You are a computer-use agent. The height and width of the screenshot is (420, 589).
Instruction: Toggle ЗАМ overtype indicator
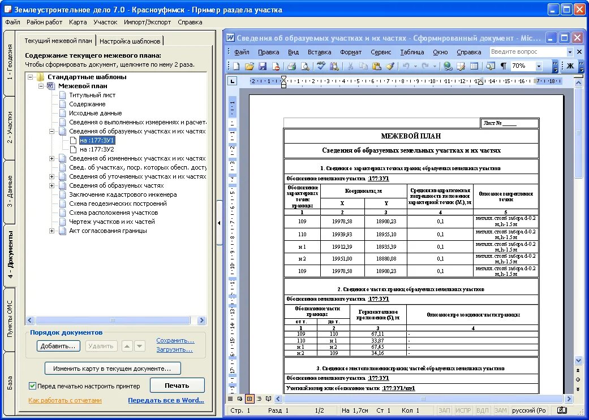pos(500,410)
